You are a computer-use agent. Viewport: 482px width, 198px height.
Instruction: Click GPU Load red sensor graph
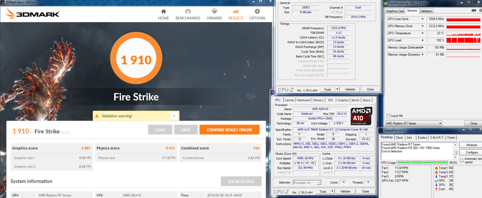464,40
